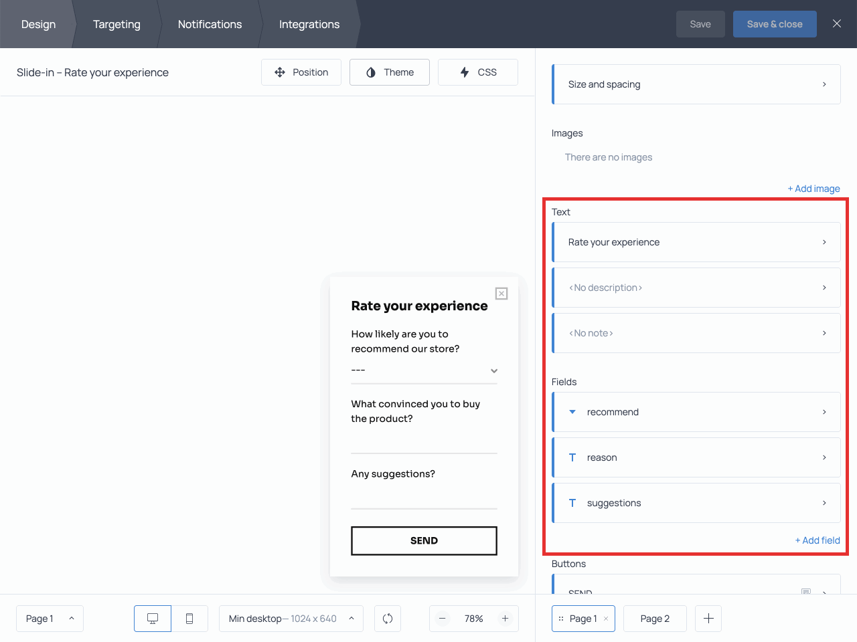This screenshot has width=857, height=642.
Task: Open the Theme options
Action: point(390,72)
